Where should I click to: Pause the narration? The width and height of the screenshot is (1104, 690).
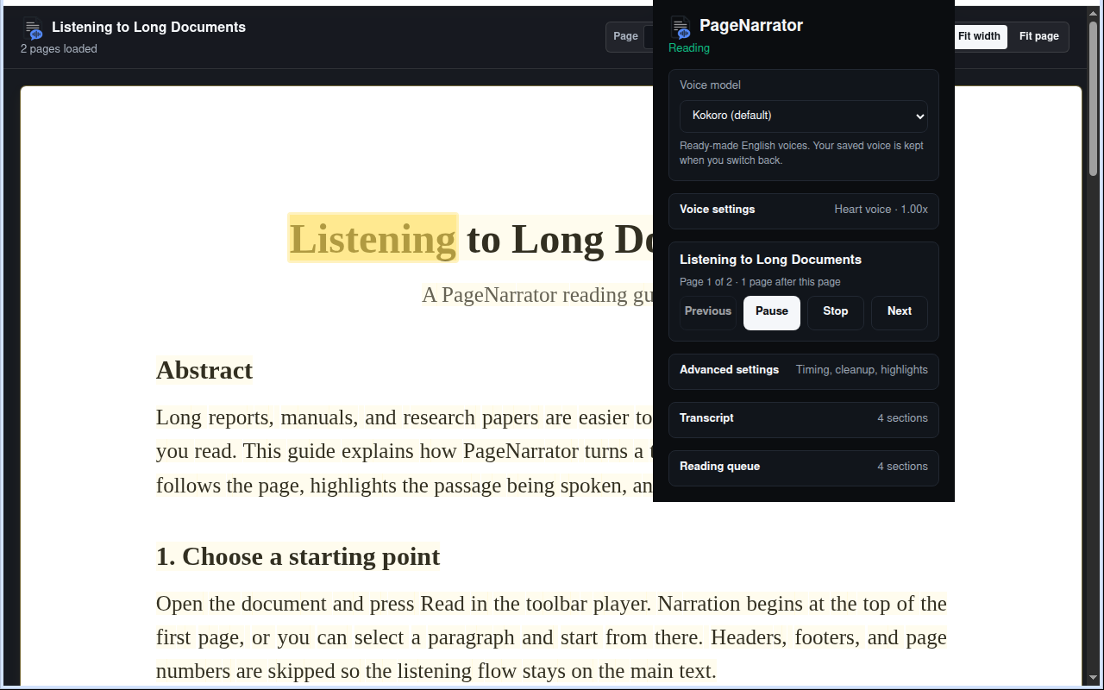pyautogui.click(x=772, y=312)
